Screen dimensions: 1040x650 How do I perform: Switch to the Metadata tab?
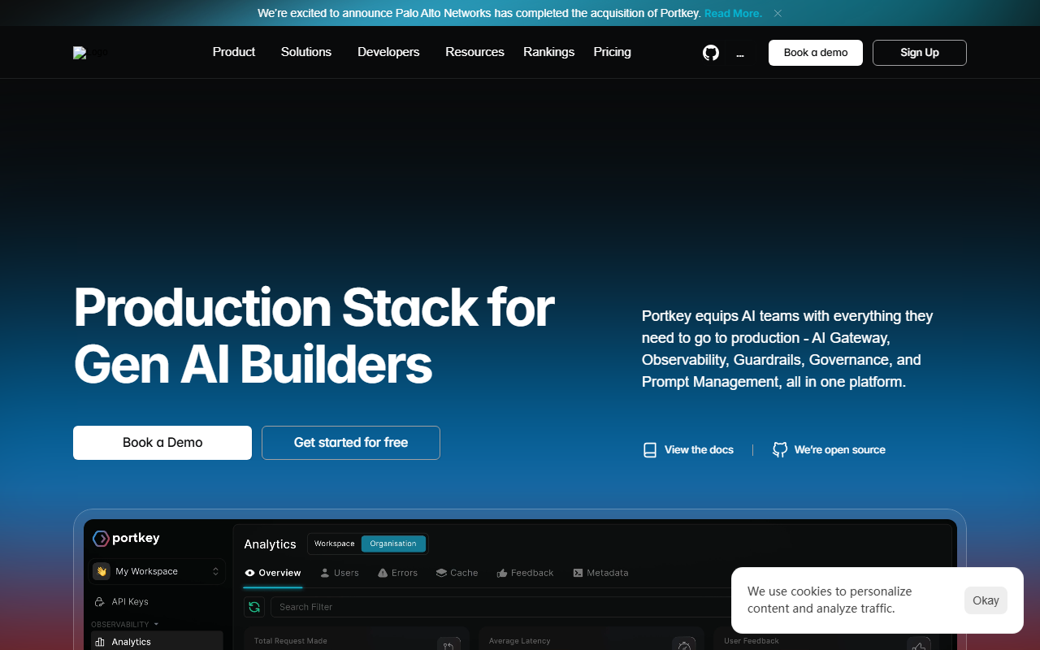[600, 573]
